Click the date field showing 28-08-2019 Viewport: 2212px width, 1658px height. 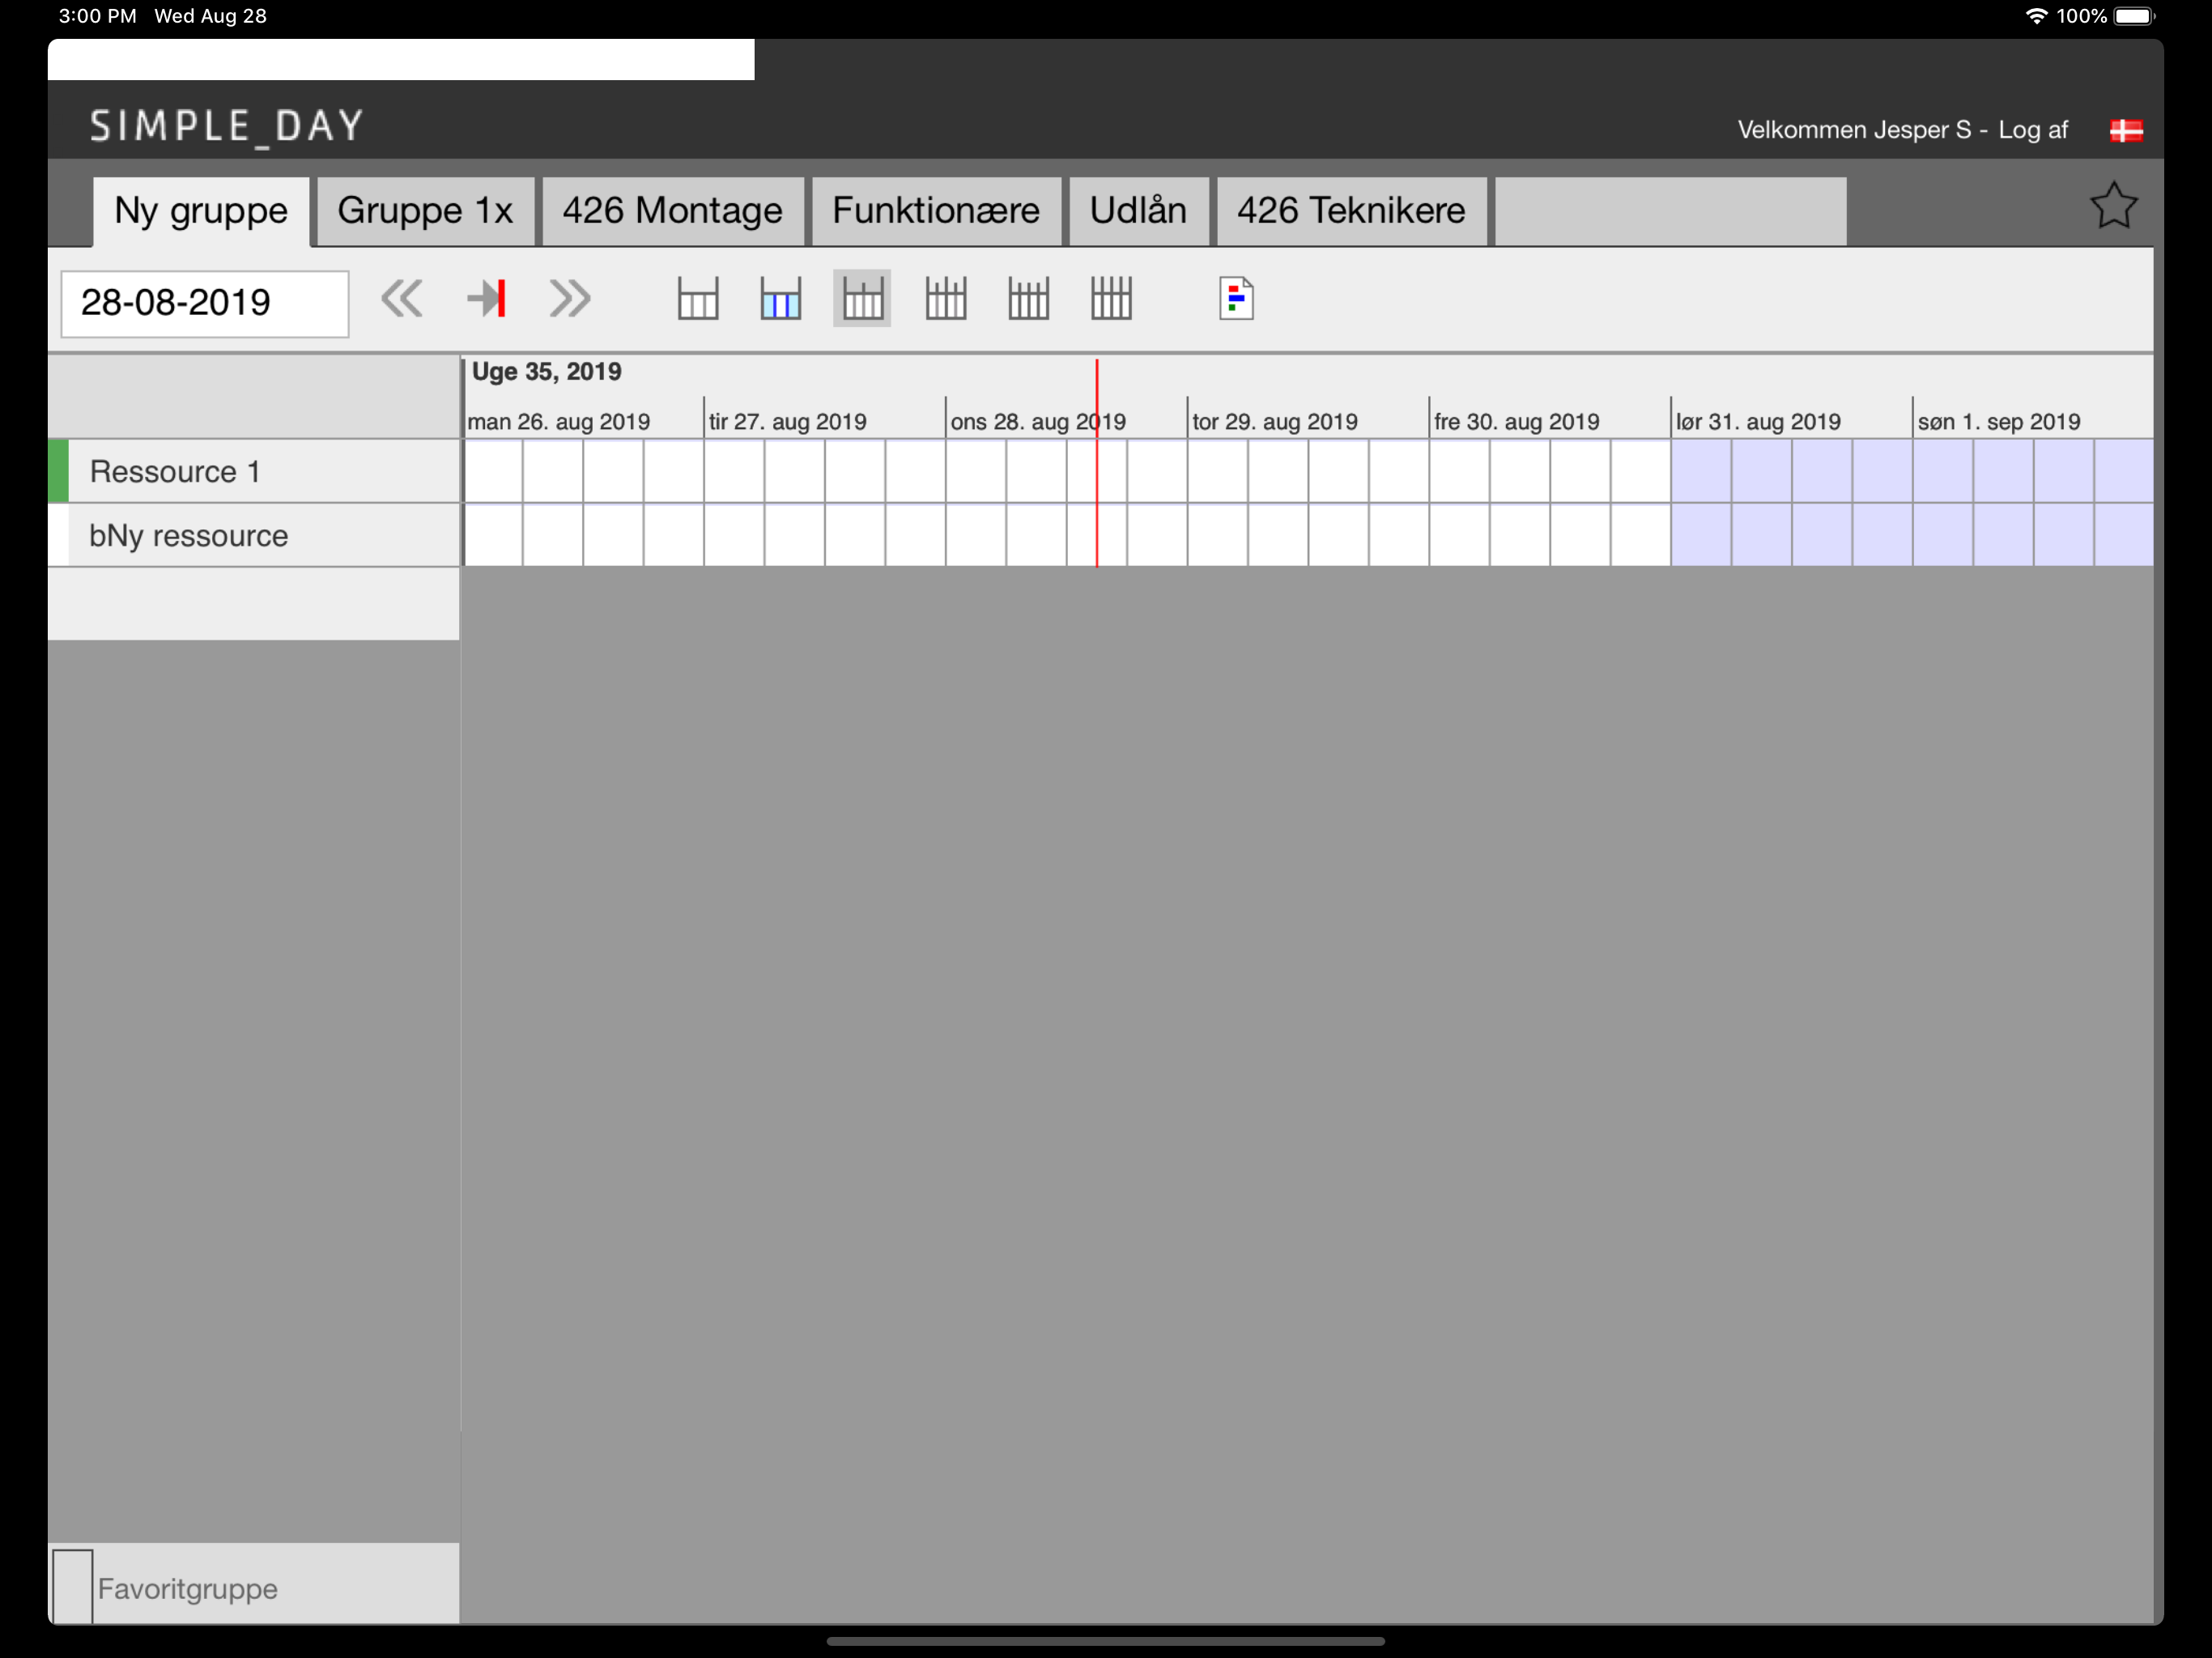coord(205,303)
